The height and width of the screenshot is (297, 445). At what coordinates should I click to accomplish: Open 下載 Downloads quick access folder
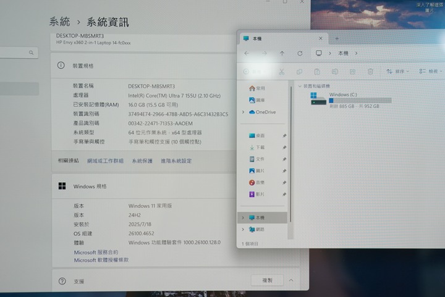pyautogui.click(x=256, y=148)
